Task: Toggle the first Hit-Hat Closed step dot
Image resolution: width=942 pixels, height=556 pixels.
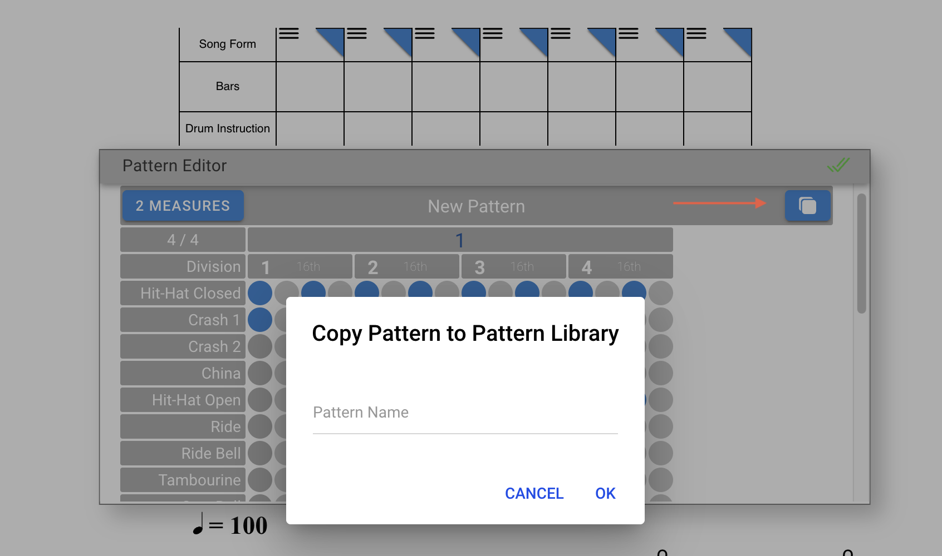Action: 259,292
